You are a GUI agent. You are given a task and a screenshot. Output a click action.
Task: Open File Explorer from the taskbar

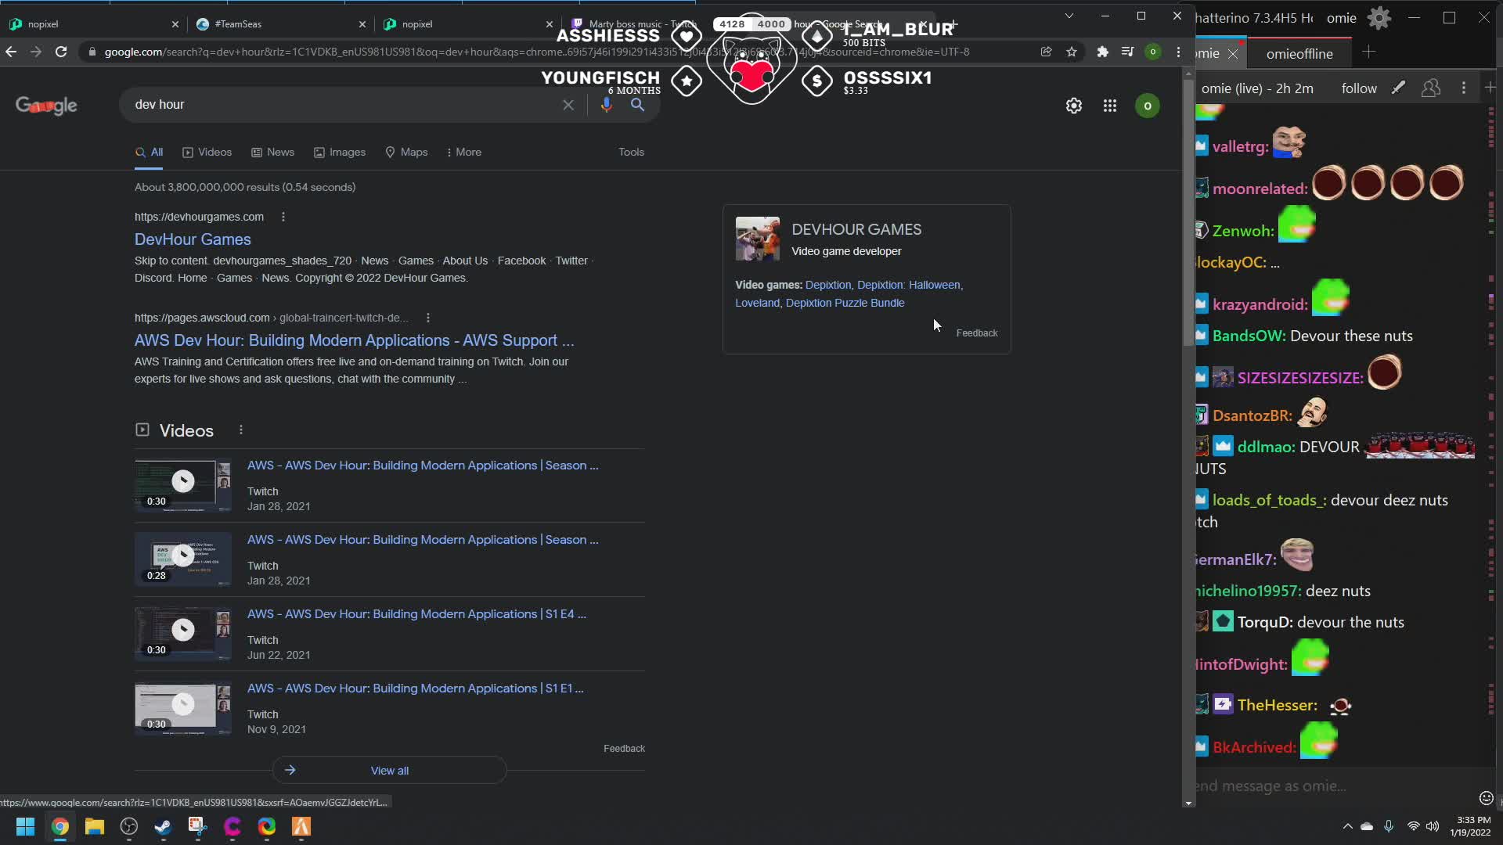pos(95,826)
